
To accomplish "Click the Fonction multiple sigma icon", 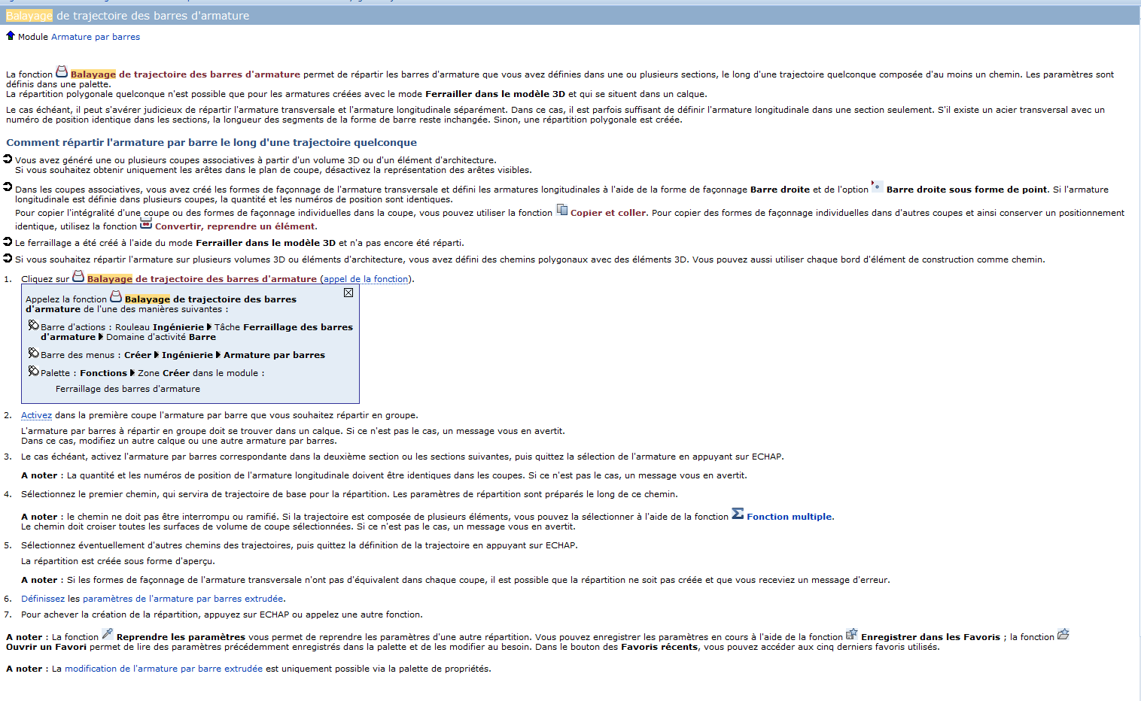I will coord(738,514).
